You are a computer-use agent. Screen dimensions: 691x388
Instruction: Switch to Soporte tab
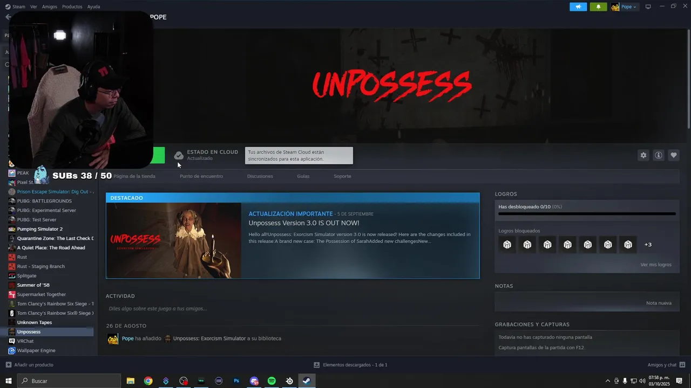[342, 176]
